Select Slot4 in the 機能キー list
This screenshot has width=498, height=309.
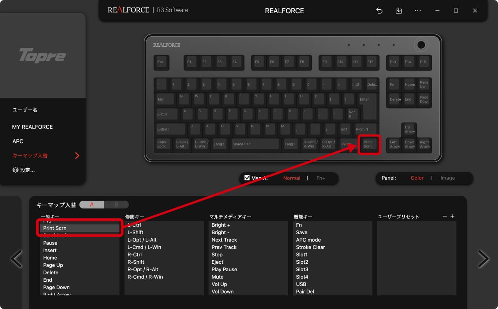click(333, 277)
